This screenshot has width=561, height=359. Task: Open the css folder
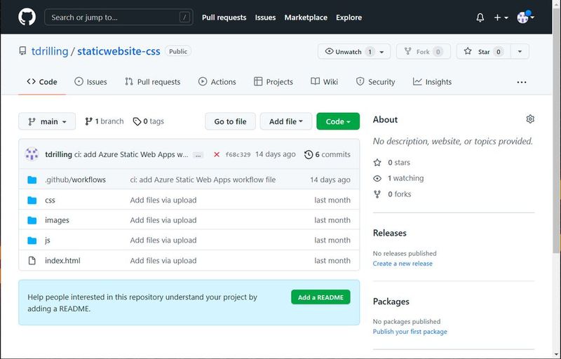(50, 200)
